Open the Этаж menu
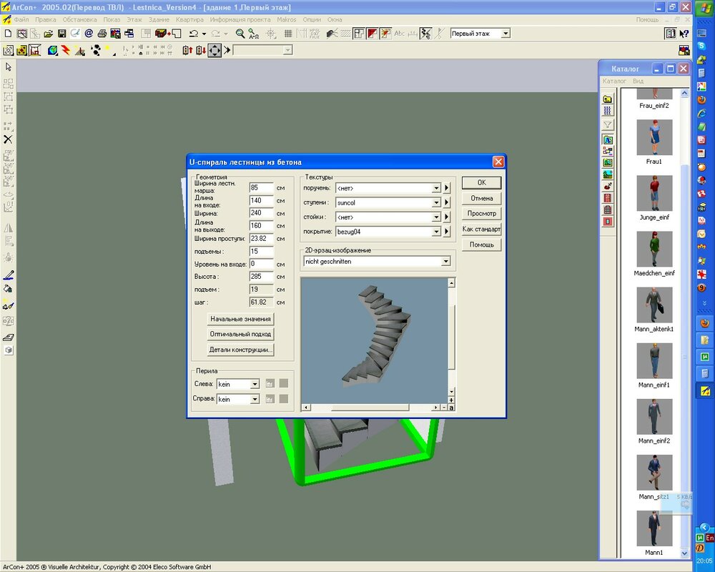This screenshot has height=572, width=715. 133,19
